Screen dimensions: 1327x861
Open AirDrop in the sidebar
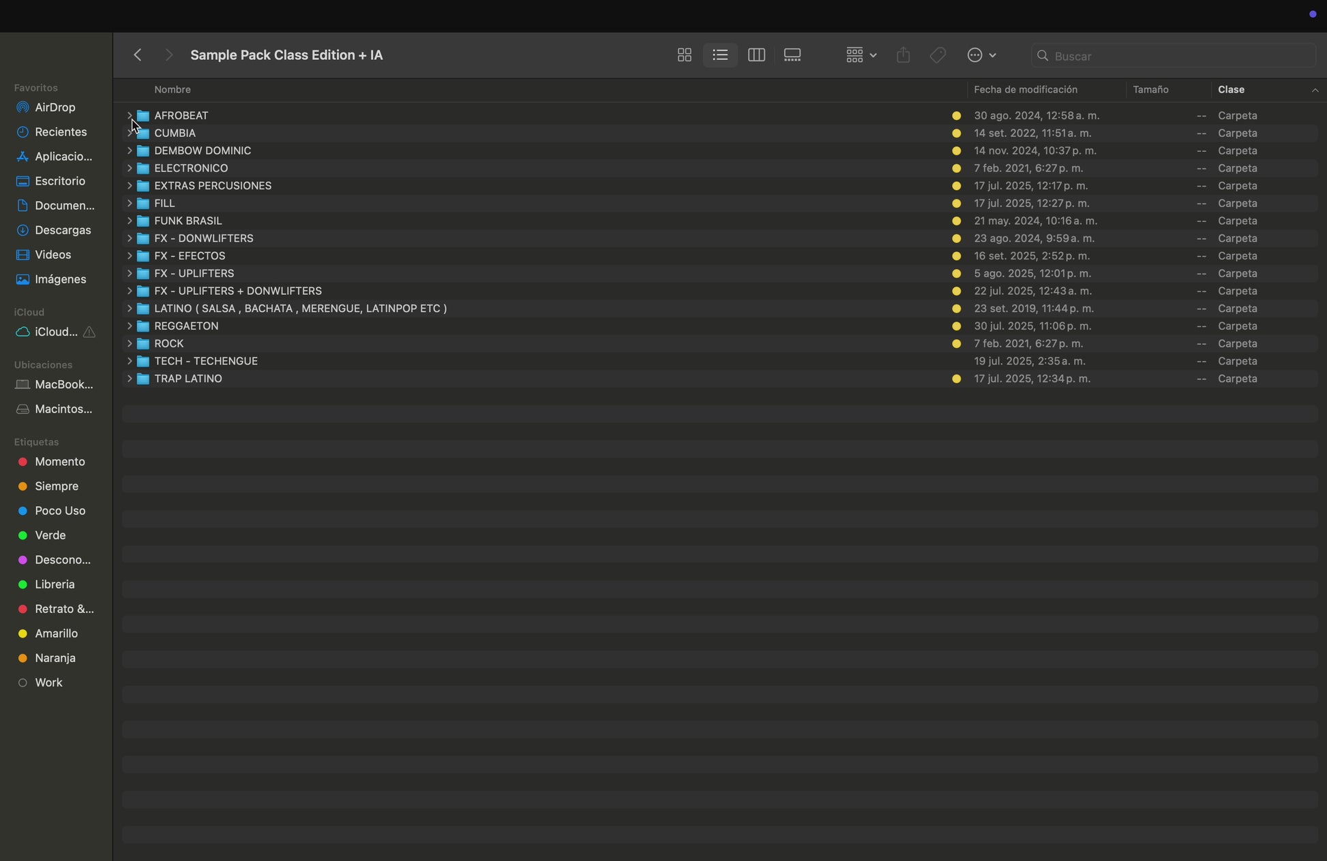[x=55, y=108]
